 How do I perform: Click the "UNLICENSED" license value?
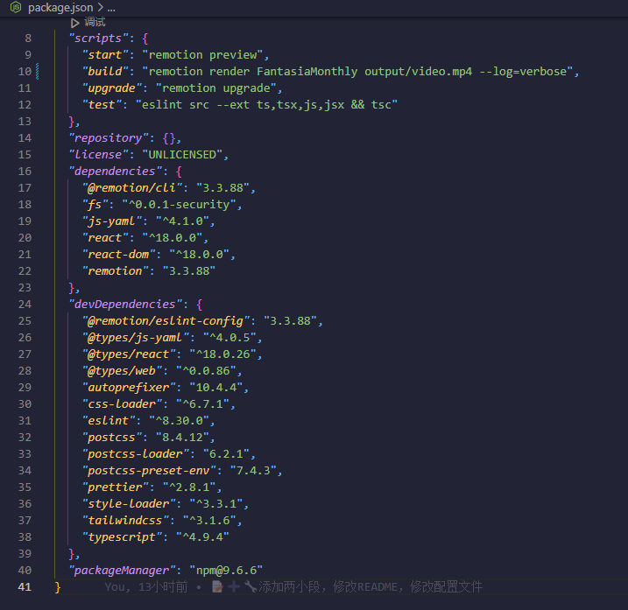pos(182,155)
